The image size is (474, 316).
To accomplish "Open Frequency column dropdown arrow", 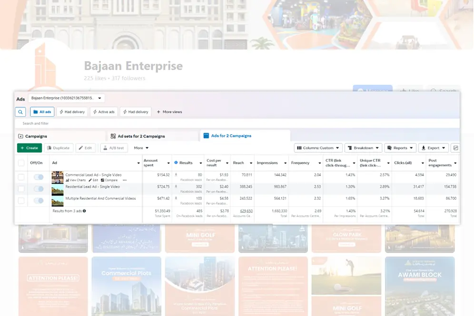I will (x=319, y=163).
